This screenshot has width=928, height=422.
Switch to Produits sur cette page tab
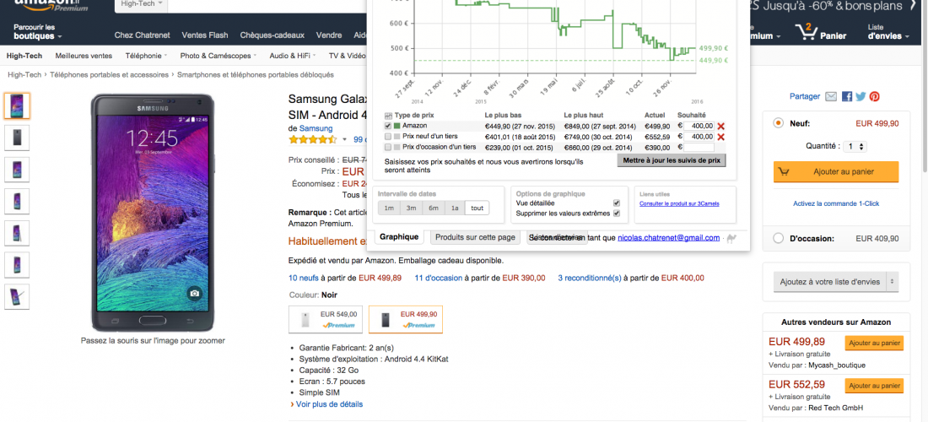475,237
